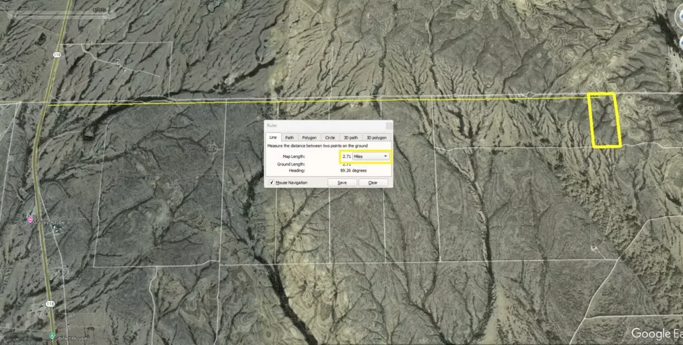Switch to the Path tab
This screenshot has height=345, width=683.
(x=290, y=137)
